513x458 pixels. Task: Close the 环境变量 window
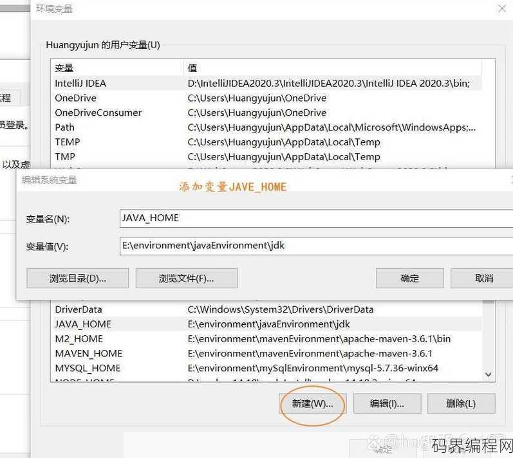[502, 8]
